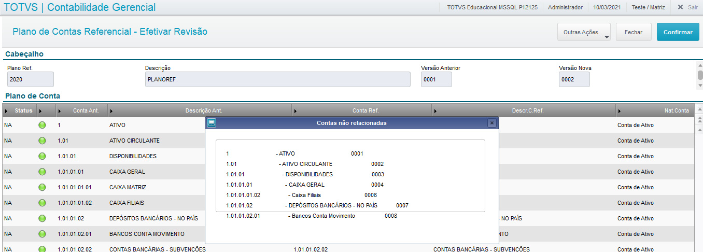Click the green status dot for DEPÓSITOS BANCÁRIOS row

pos(42,218)
